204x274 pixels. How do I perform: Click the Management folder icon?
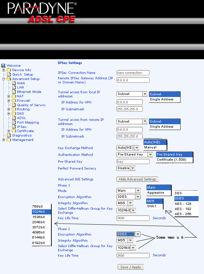click(x=9, y=140)
